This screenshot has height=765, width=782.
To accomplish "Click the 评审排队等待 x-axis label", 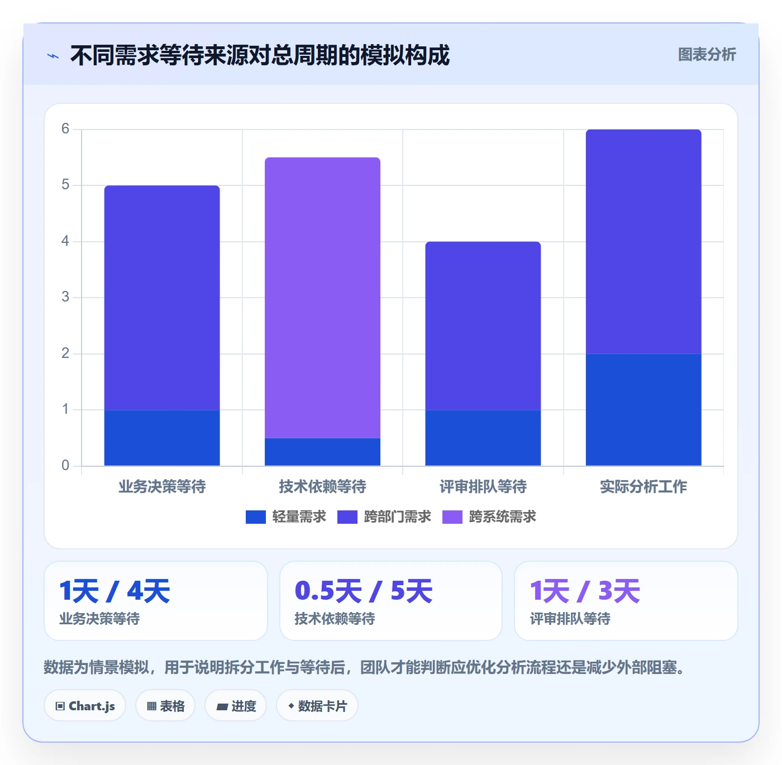I will coord(483,487).
